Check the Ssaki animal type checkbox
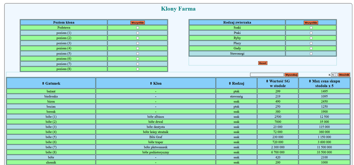The height and width of the screenshot is (165, 354). point(311,28)
